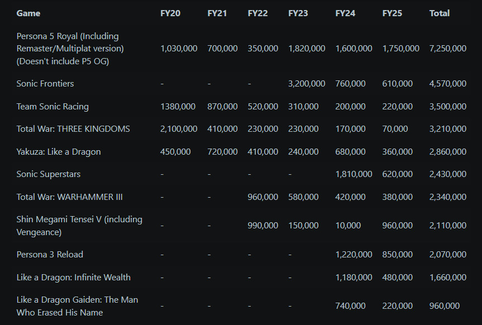
Task: Click Yakuza: Like a Dragon row title
Action: coord(59,151)
